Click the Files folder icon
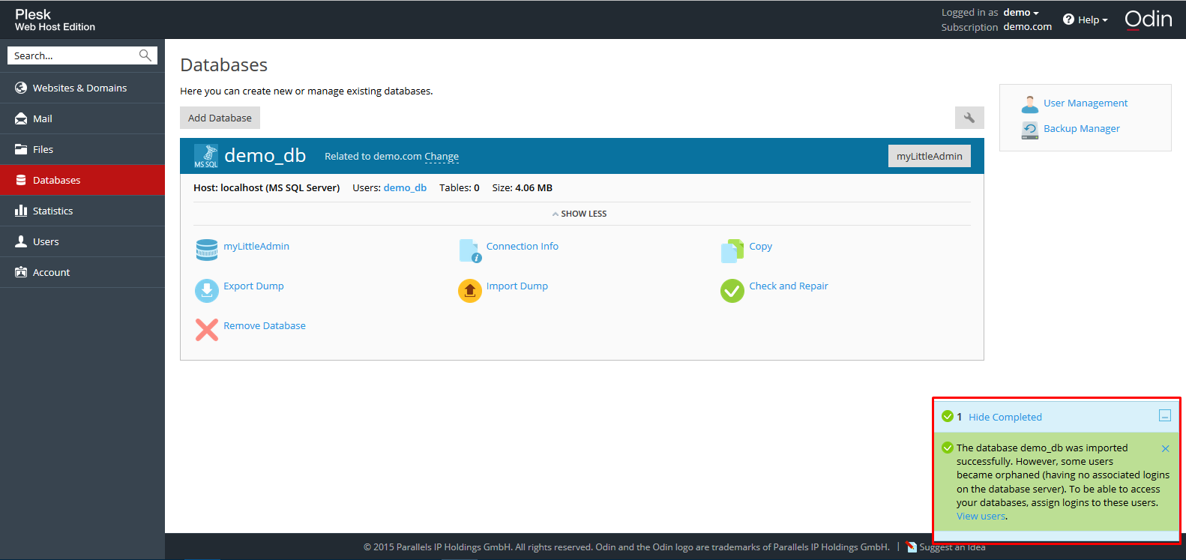This screenshot has width=1186, height=560. (x=21, y=149)
